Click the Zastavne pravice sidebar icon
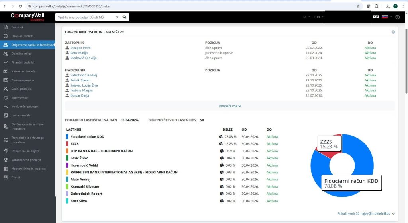Viewport: 408px width, 223px height. click(x=6, y=80)
